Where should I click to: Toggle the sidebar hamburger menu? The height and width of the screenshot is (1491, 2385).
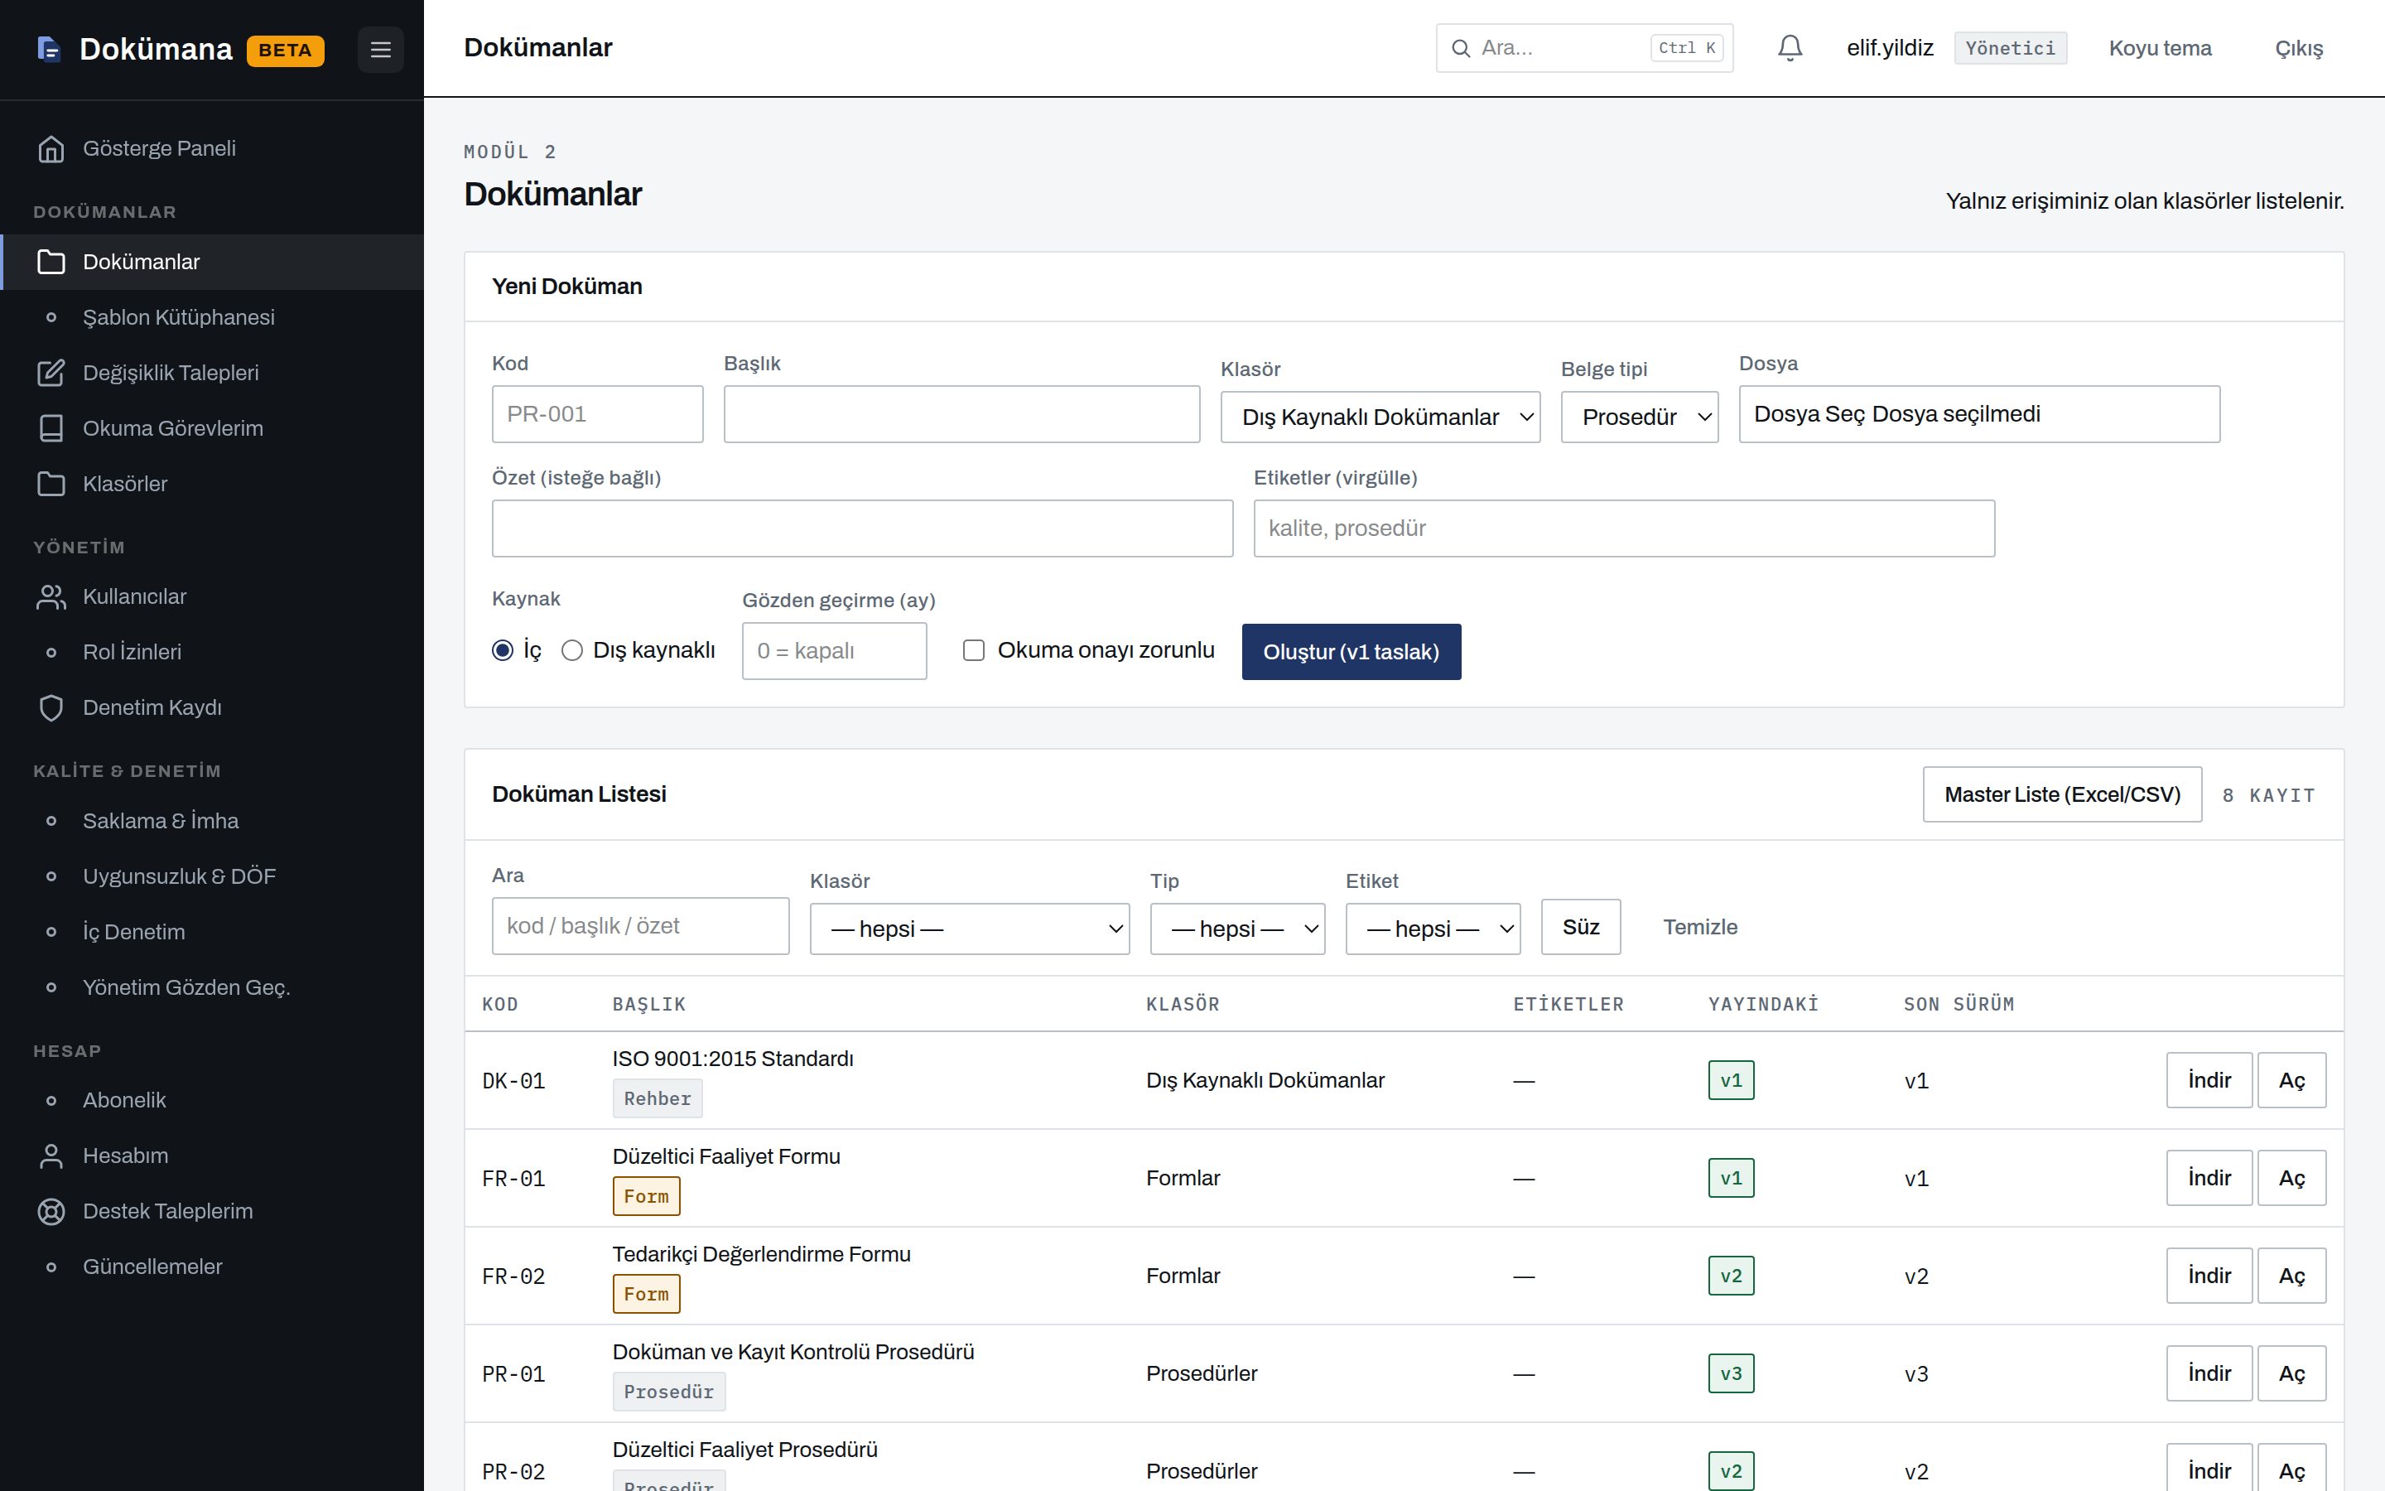pyautogui.click(x=380, y=50)
